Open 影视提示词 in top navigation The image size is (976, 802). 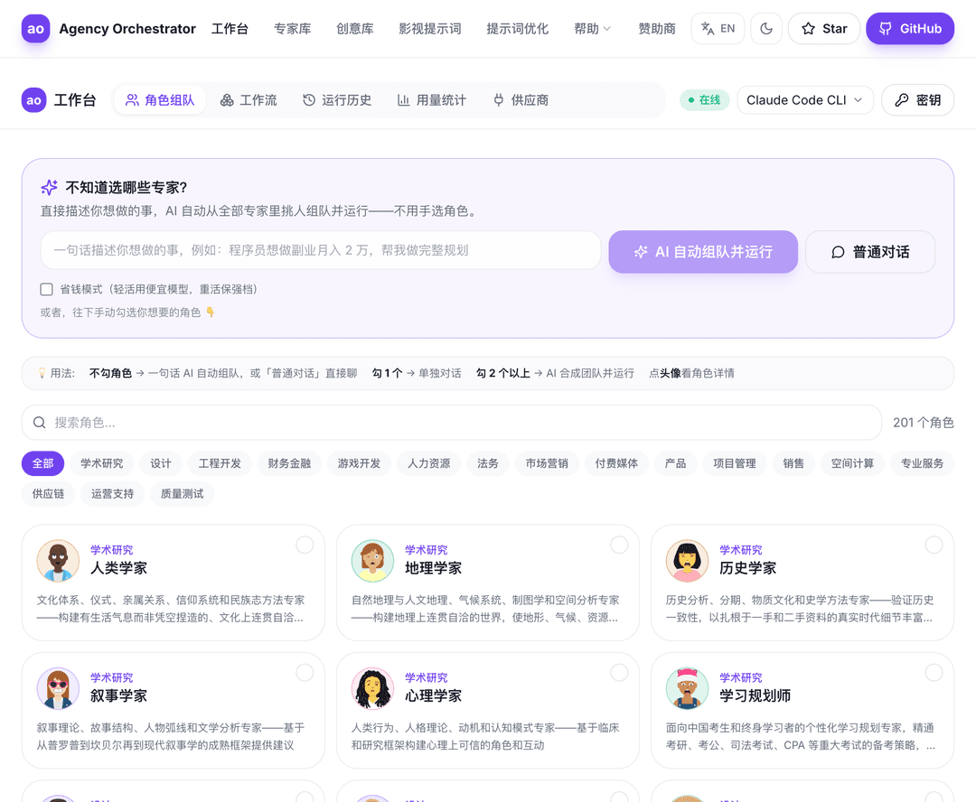point(429,29)
